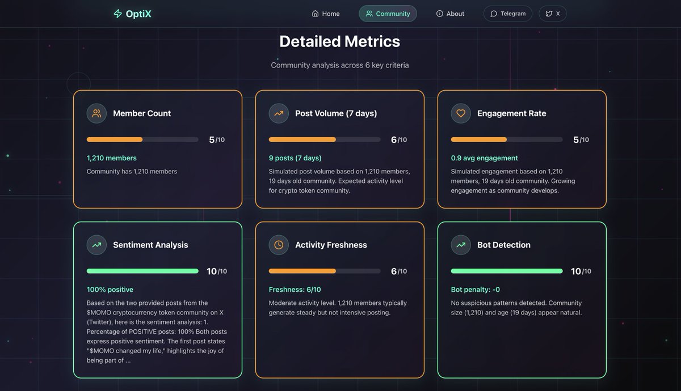
Task: Click the Sentiment Analysis trending icon
Action: pyautogui.click(x=96, y=245)
